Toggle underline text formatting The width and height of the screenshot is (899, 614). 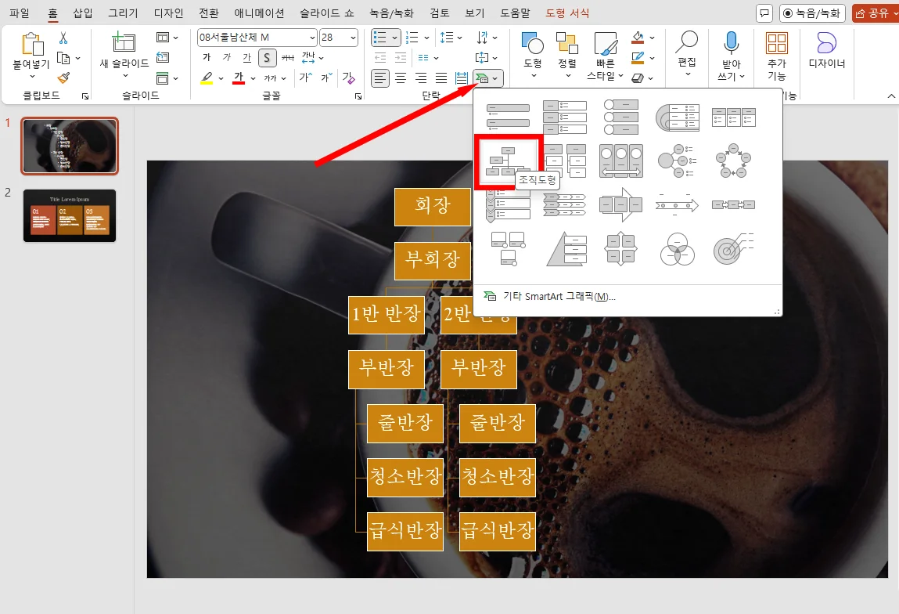point(246,57)
